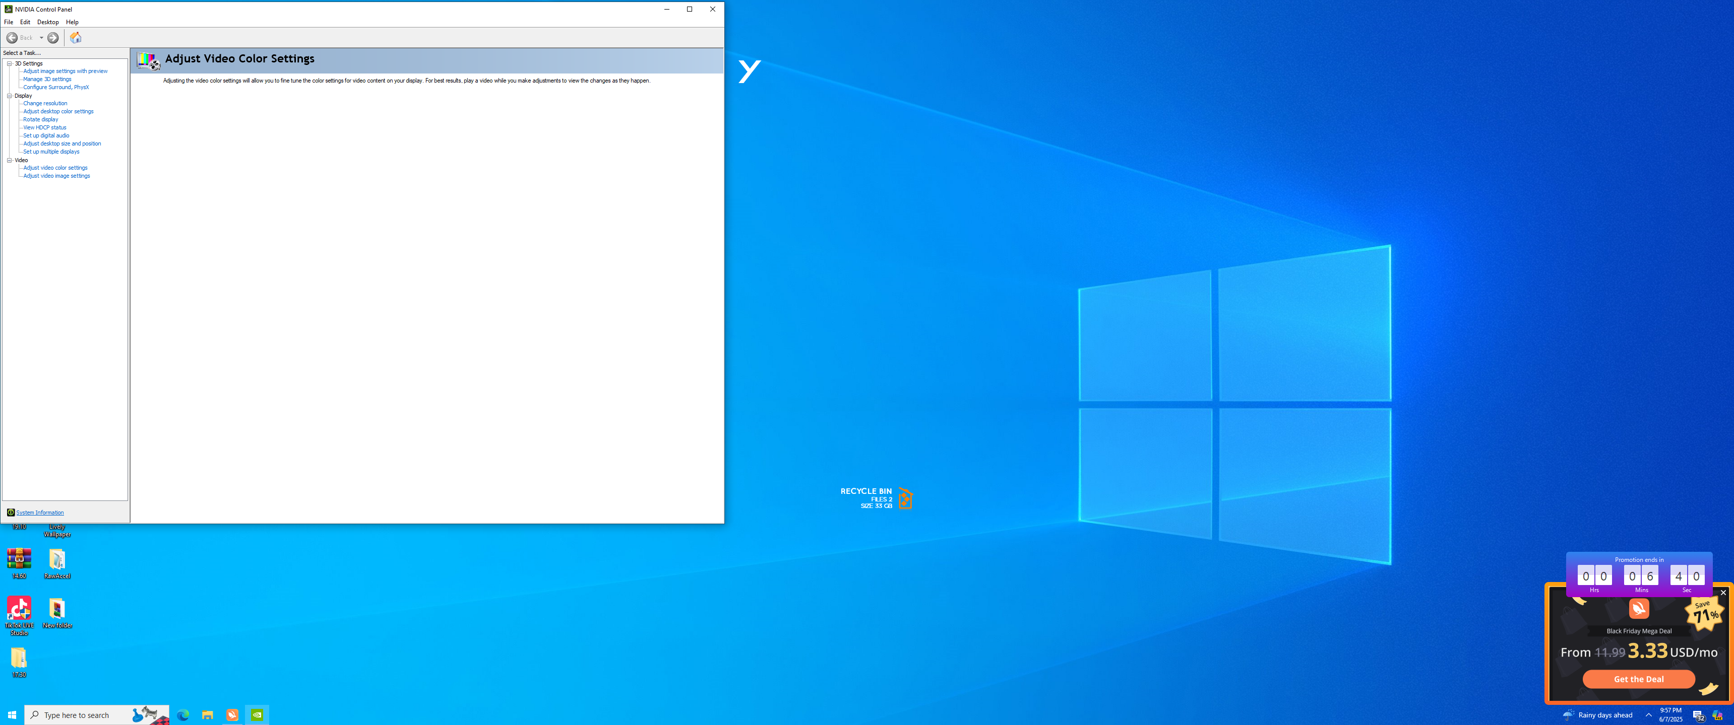Viewport: 1734px width, 725px height.
Task: Collapse the 3D Settings tree node
Action: (x=10, y=63)
